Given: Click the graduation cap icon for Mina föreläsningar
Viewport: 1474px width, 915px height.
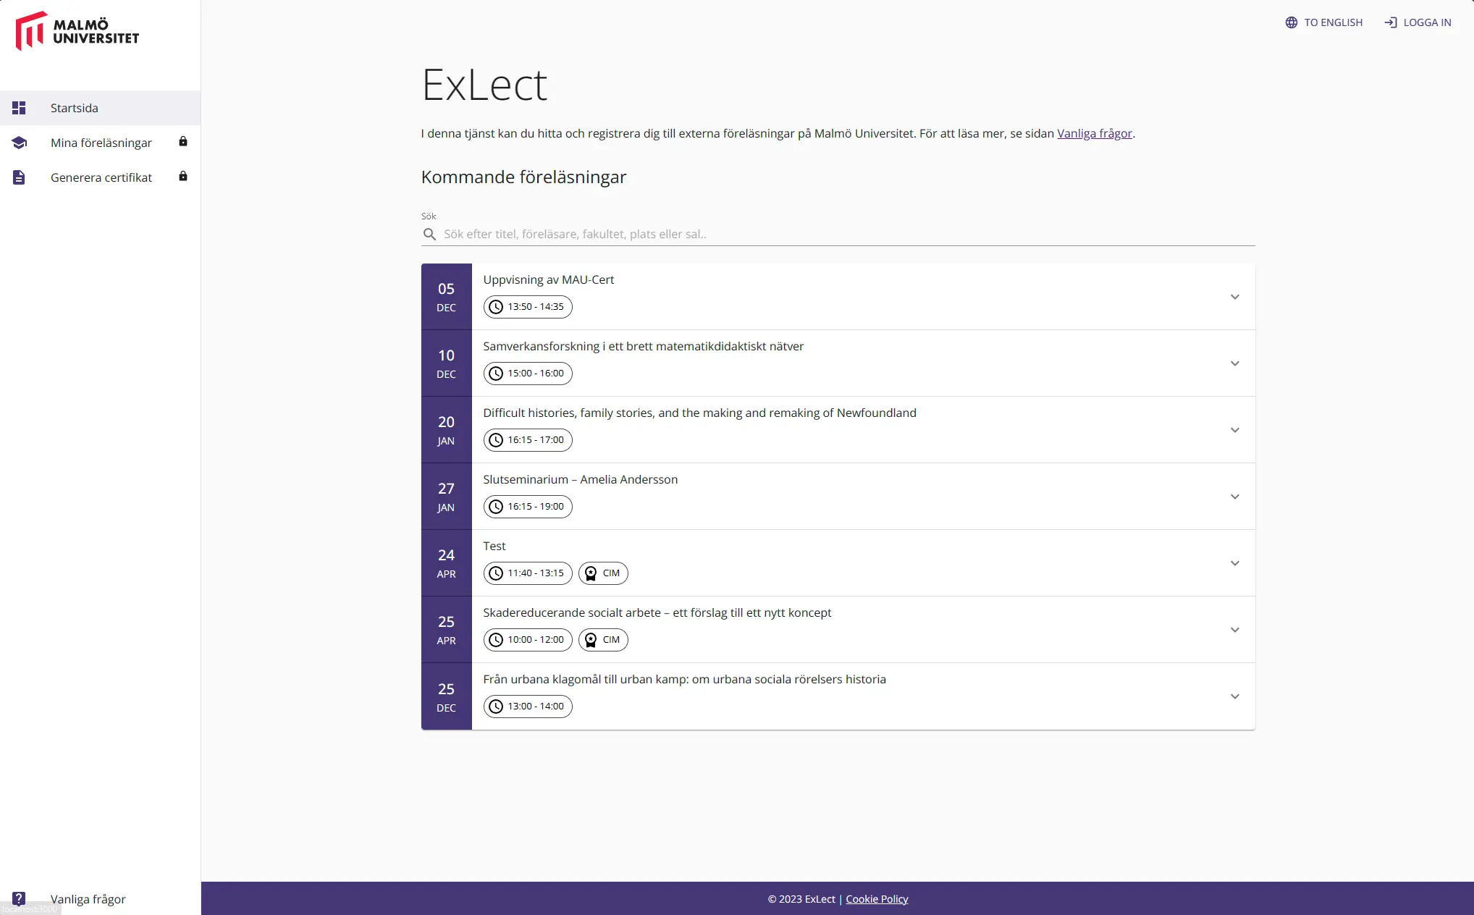Looking at the screenshot, I should click(x=19, y=143).
